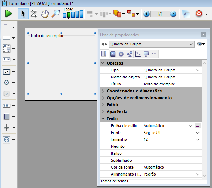Select the OK button object tool
Image resolution: width=212 pixels, height=188 pixels.
click(7, 72)
